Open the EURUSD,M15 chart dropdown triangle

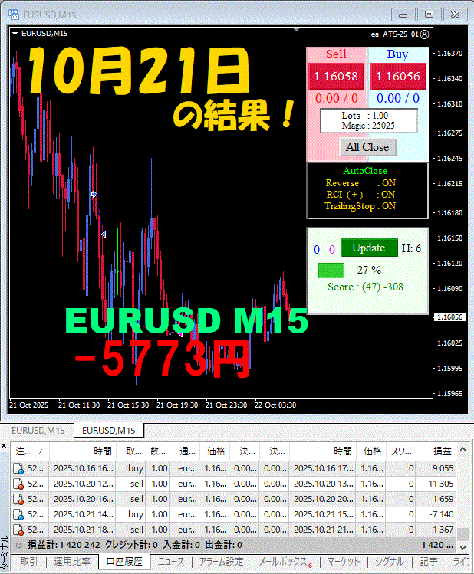click(15, 34)
